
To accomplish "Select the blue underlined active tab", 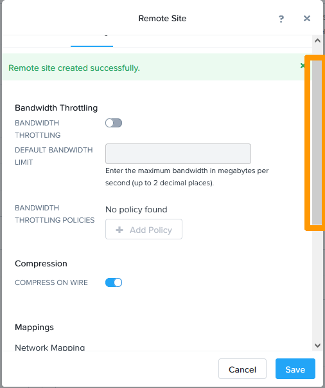I will pos(92,41).
